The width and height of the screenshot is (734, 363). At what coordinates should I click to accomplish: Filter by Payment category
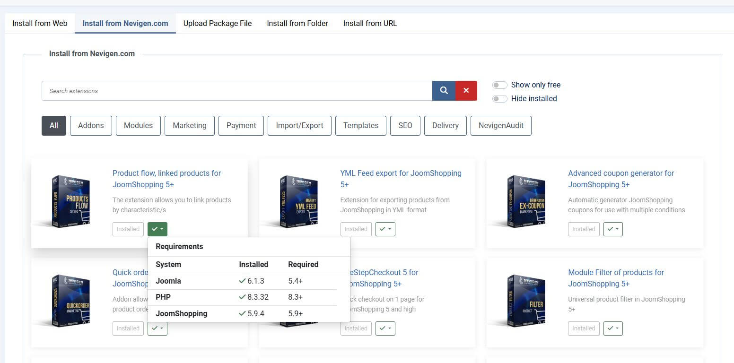tap(241, 126)
